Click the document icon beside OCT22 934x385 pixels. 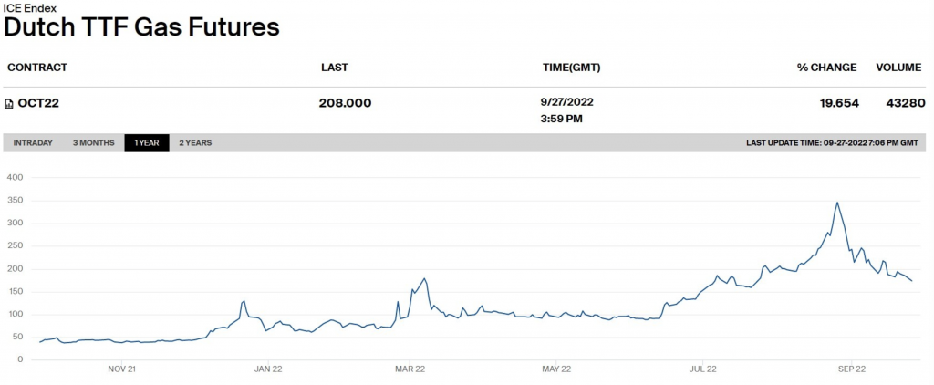tap(9, 103)
